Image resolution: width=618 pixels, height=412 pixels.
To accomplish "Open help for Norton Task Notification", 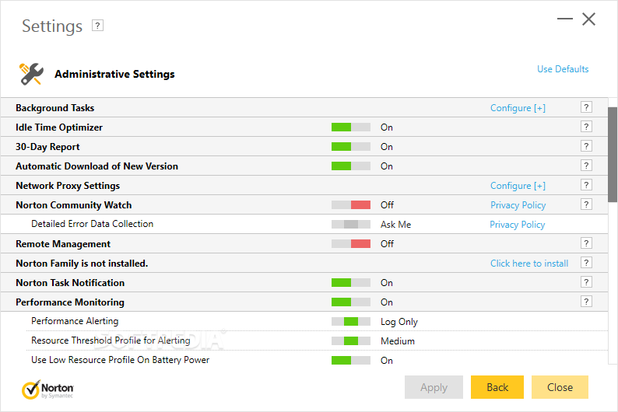I will pyautogui.click(x=586, y=282).
